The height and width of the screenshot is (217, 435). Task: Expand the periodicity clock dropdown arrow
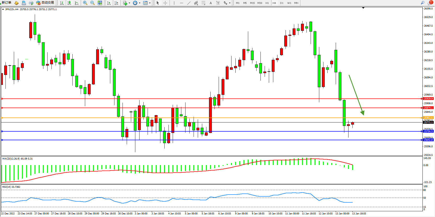[x=140, y=3]
